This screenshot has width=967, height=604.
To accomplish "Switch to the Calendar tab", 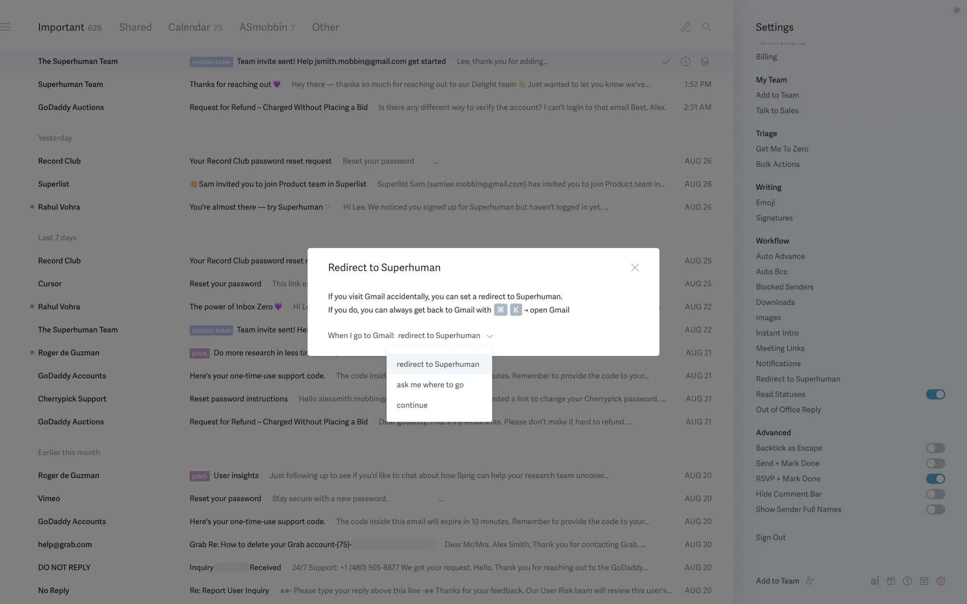I will pyautogui.click(x=189, y=27).
